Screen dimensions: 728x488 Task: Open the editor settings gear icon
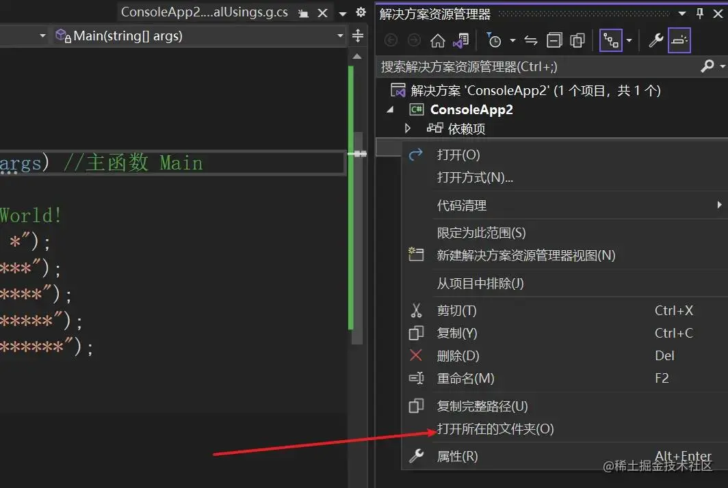click(361, 12)
